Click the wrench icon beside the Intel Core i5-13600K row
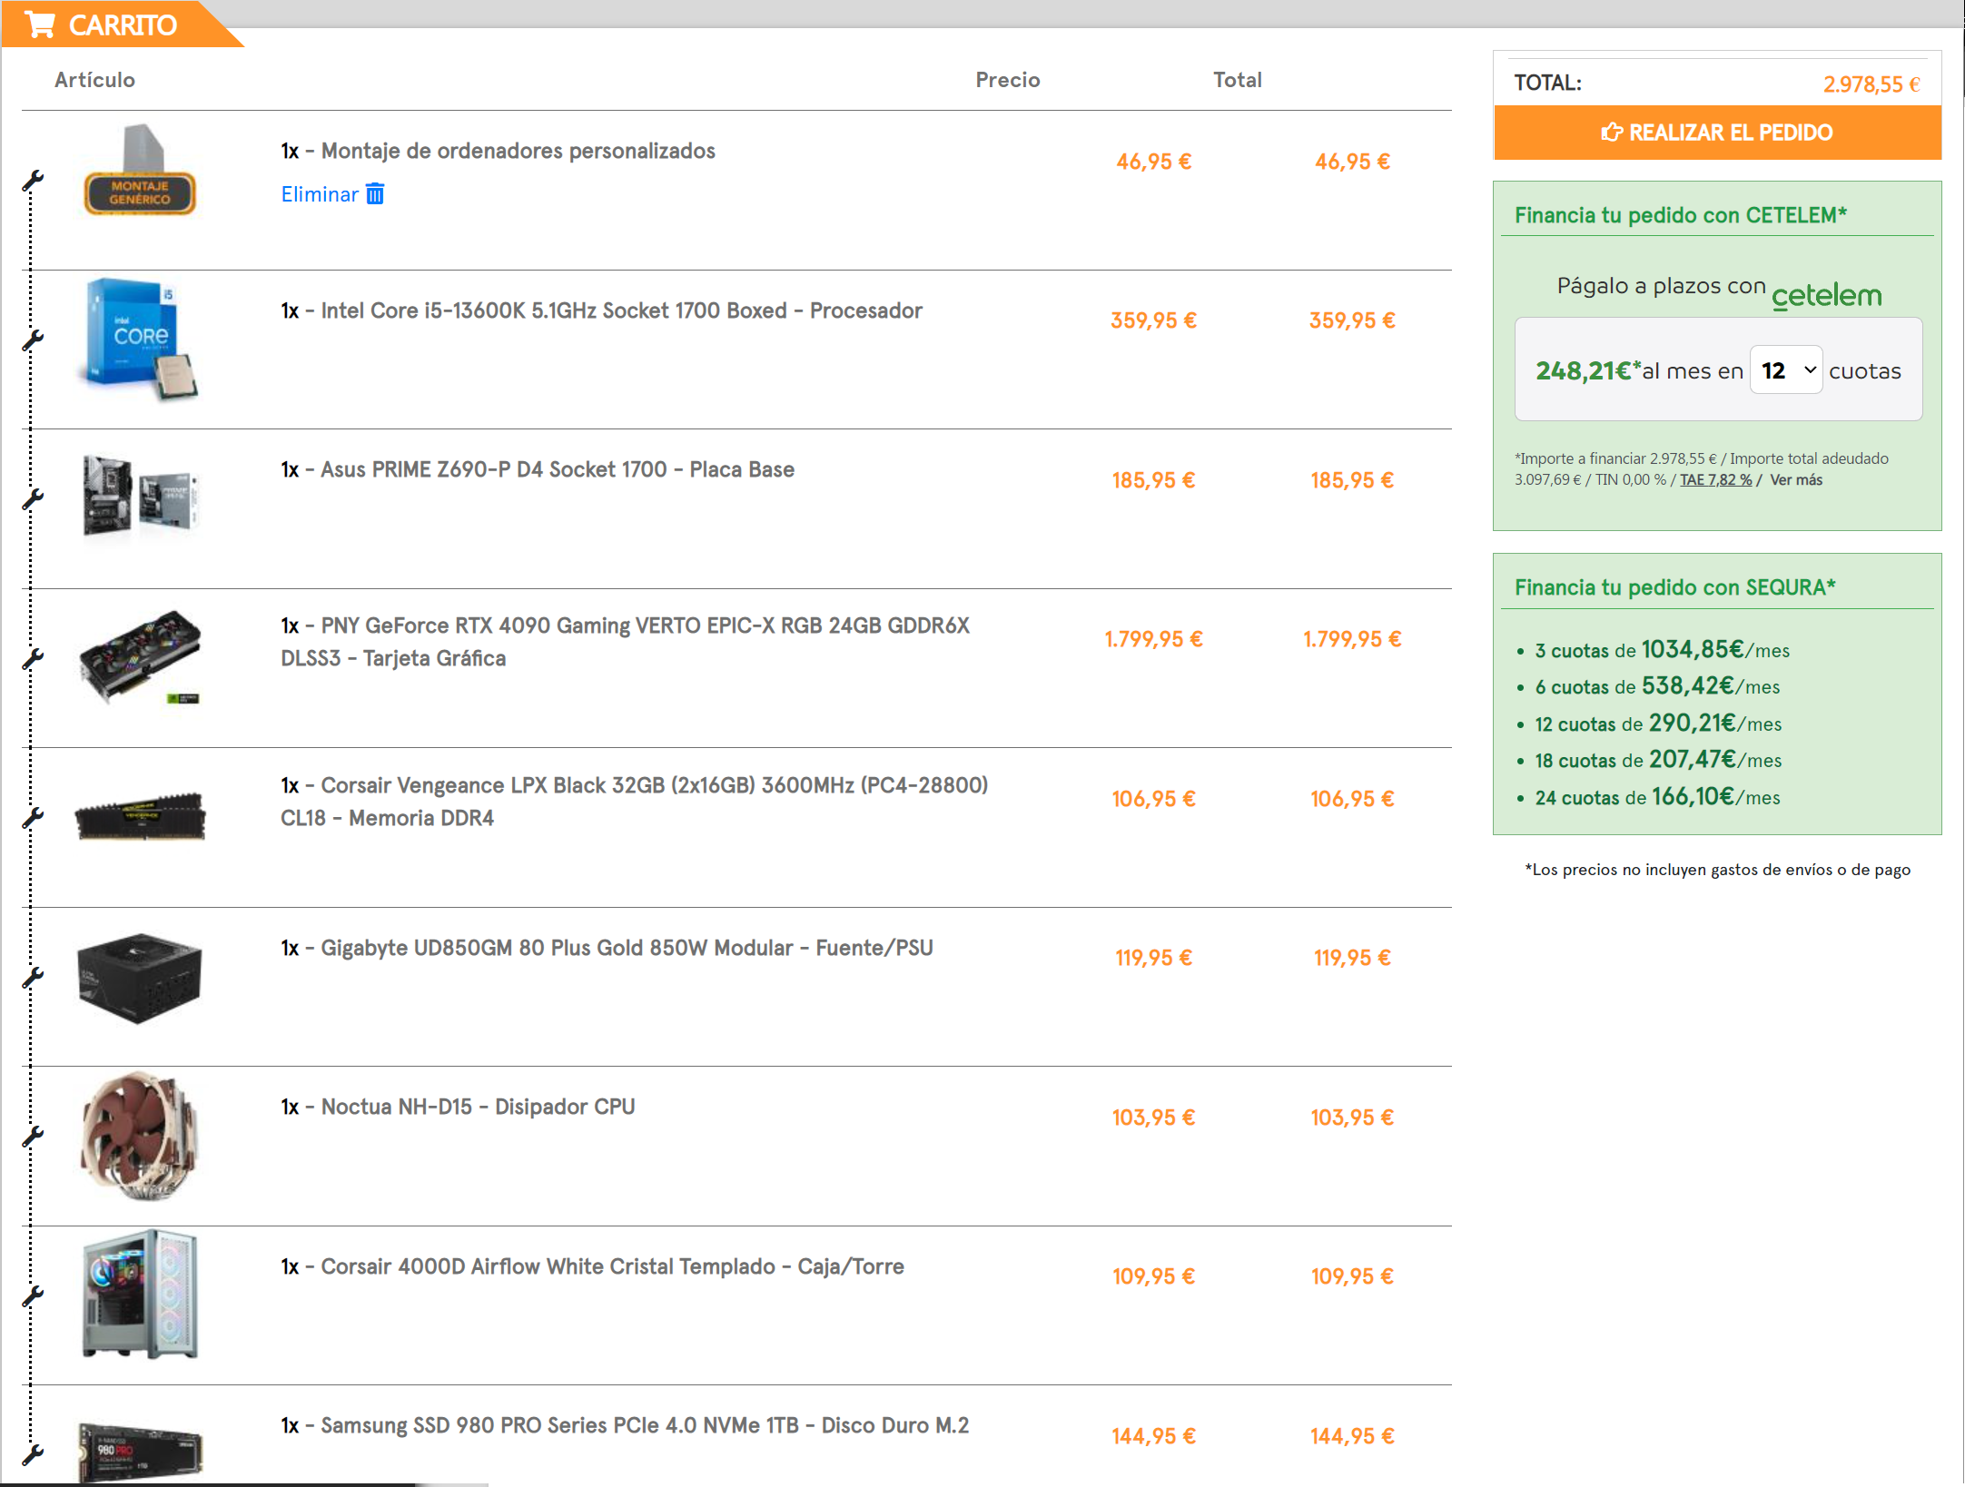The image size is (1965, 1487). [x=33, y=340]
